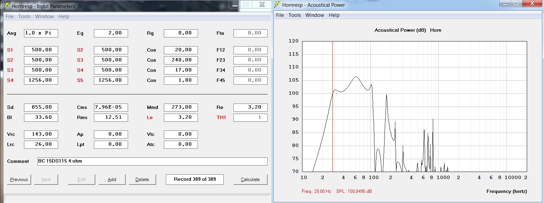Open Window menu in Input Parameters window
This screenshot has height=203, width=544.
point(44,17)
